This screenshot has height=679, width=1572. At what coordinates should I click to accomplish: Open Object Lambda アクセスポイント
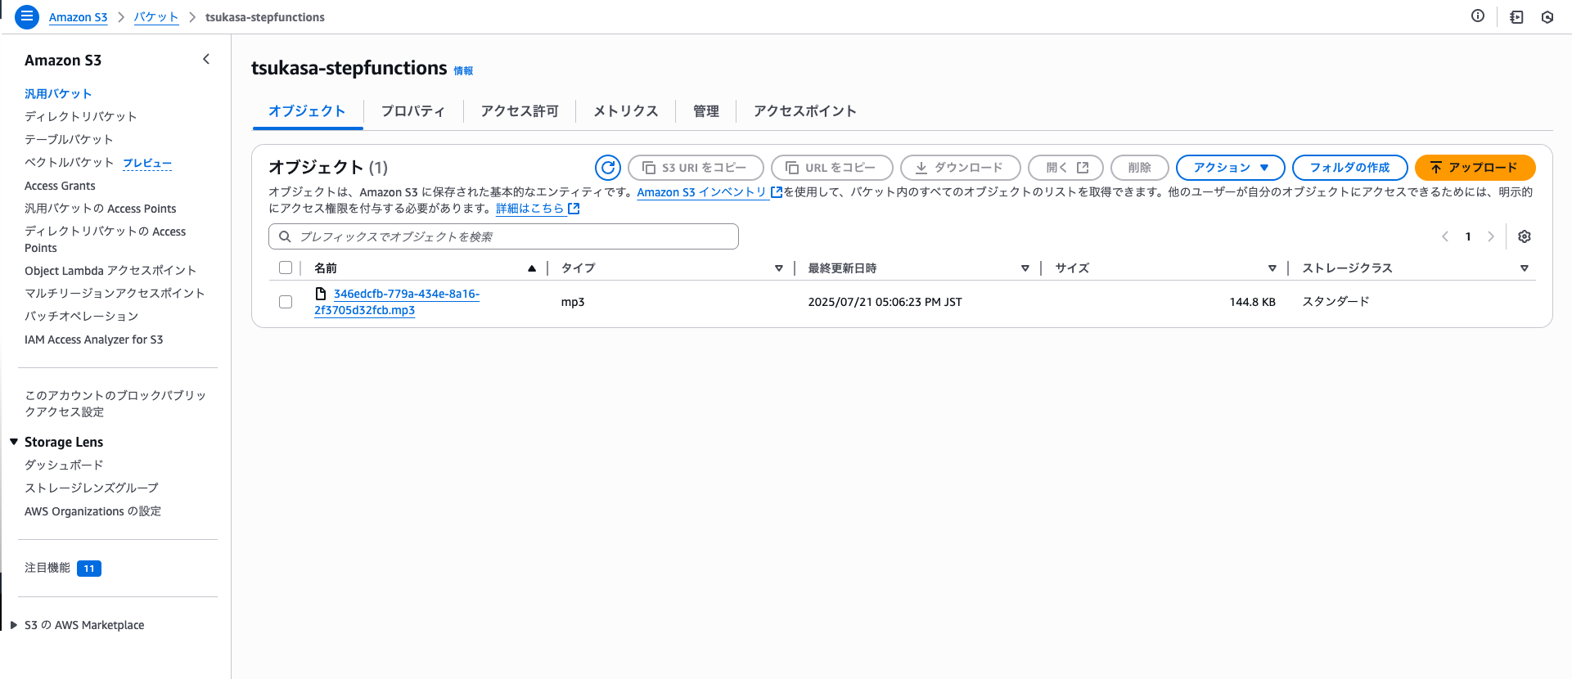110,271
